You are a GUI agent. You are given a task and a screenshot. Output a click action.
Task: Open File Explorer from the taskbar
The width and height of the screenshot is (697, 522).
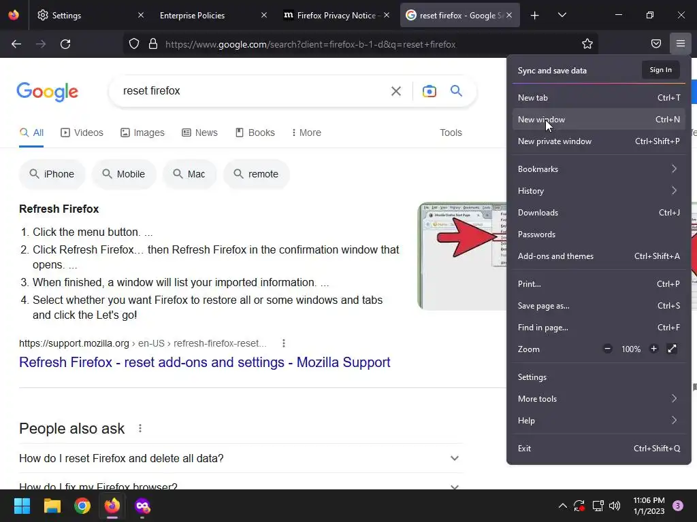coord(52,506)
